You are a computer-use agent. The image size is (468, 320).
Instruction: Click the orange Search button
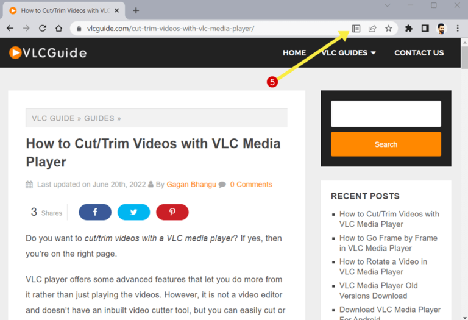point(386,144)
